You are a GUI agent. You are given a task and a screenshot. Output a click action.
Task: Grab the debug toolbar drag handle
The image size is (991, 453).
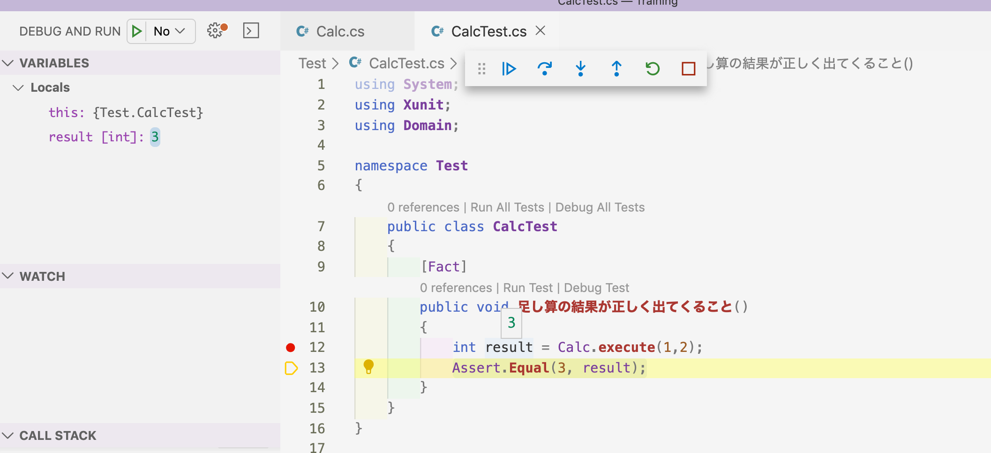(x=481, y=69)
